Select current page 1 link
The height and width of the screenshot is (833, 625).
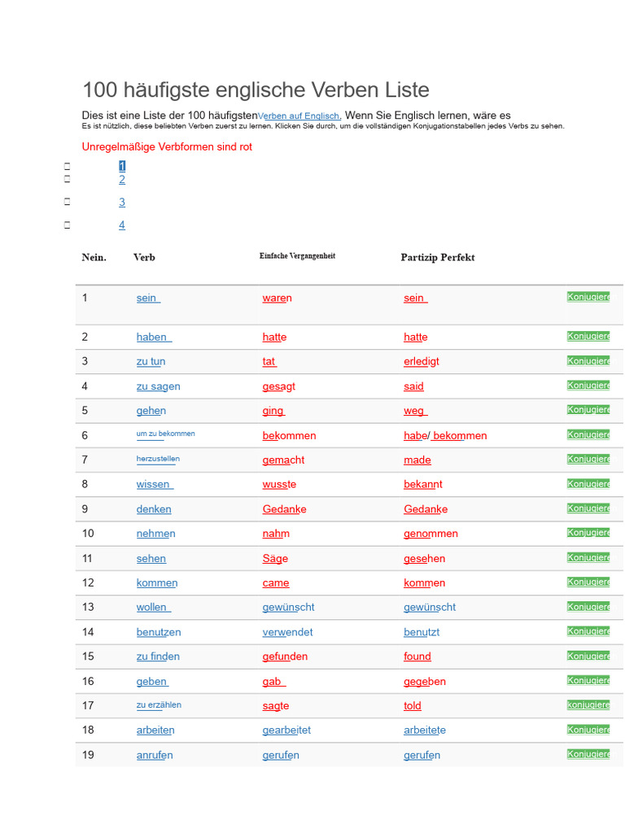pyautogui.click(x=122, y=166)
